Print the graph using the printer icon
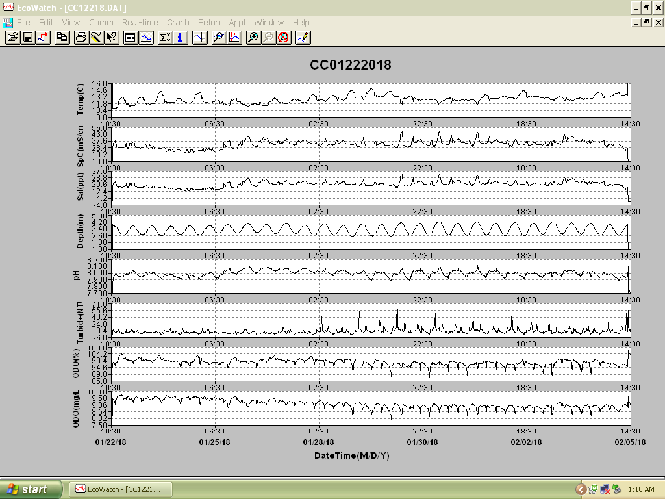The image size is (665, 499). click(x=81, y=38)
